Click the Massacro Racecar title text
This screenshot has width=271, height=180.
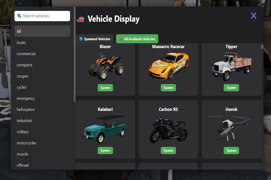tap(168, 47)
